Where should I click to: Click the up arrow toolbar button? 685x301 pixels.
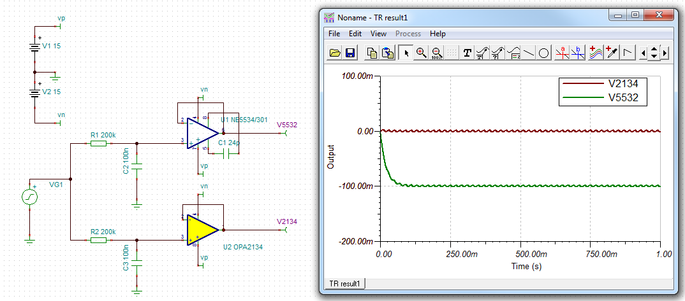[x=654, y=50]
